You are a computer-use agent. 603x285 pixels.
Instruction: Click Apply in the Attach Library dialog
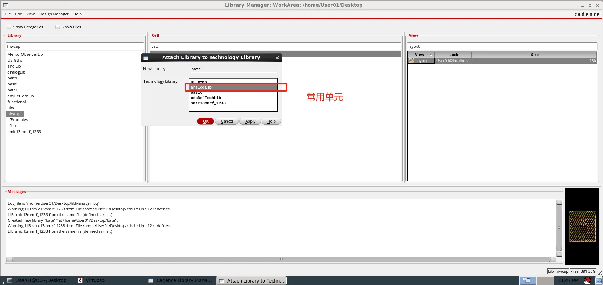[x=250, y=121]
